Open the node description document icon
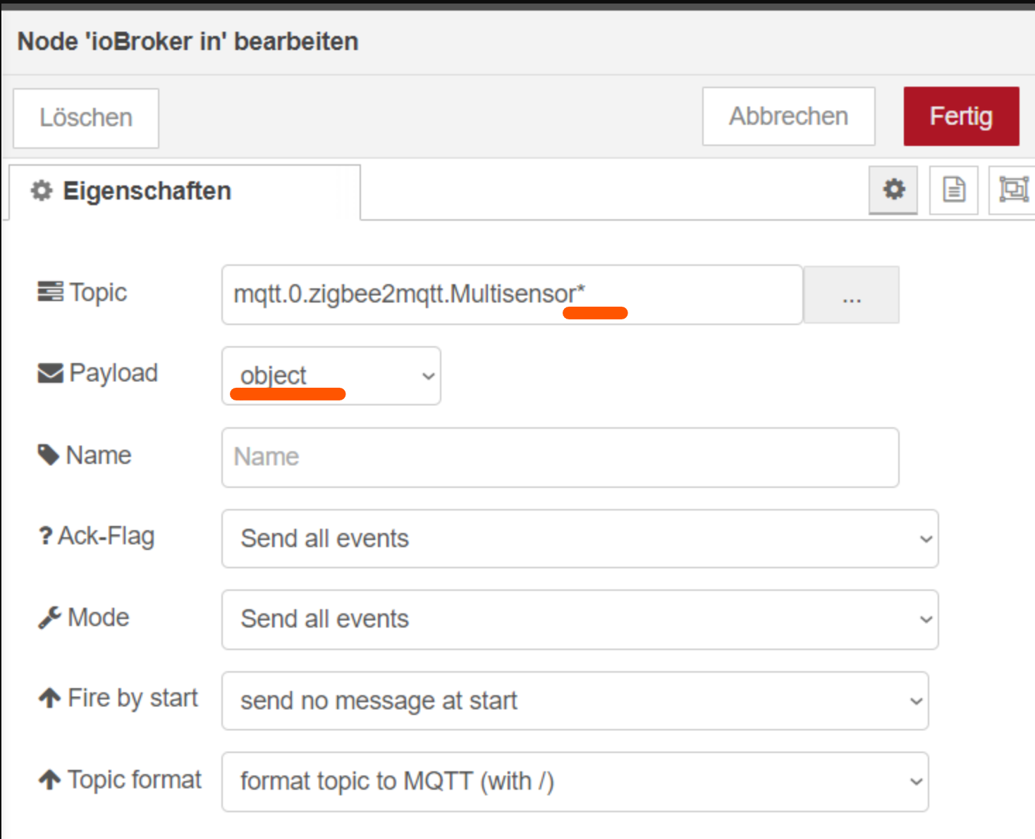 953,190
